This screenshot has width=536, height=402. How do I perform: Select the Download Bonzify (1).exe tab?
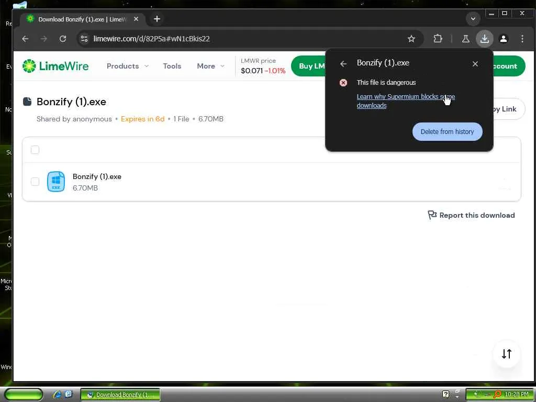pos(82,19)
